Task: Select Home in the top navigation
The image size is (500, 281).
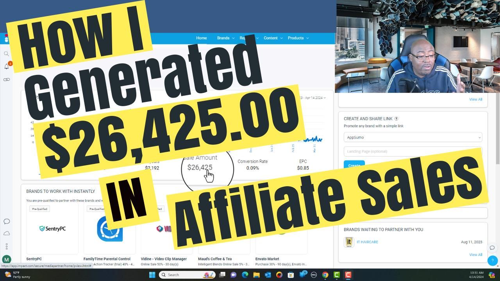Action: [x=202, y=38]
